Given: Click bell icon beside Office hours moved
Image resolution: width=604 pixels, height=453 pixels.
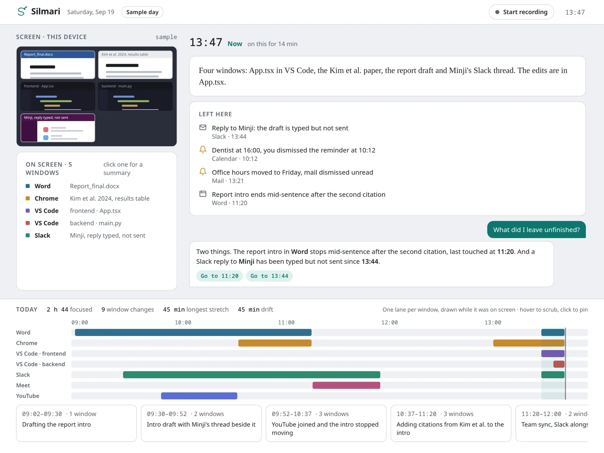Looking at the screenshot, I should point(203,172).
